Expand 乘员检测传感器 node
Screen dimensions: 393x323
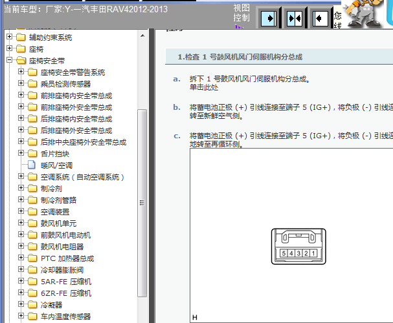point(21,83)
